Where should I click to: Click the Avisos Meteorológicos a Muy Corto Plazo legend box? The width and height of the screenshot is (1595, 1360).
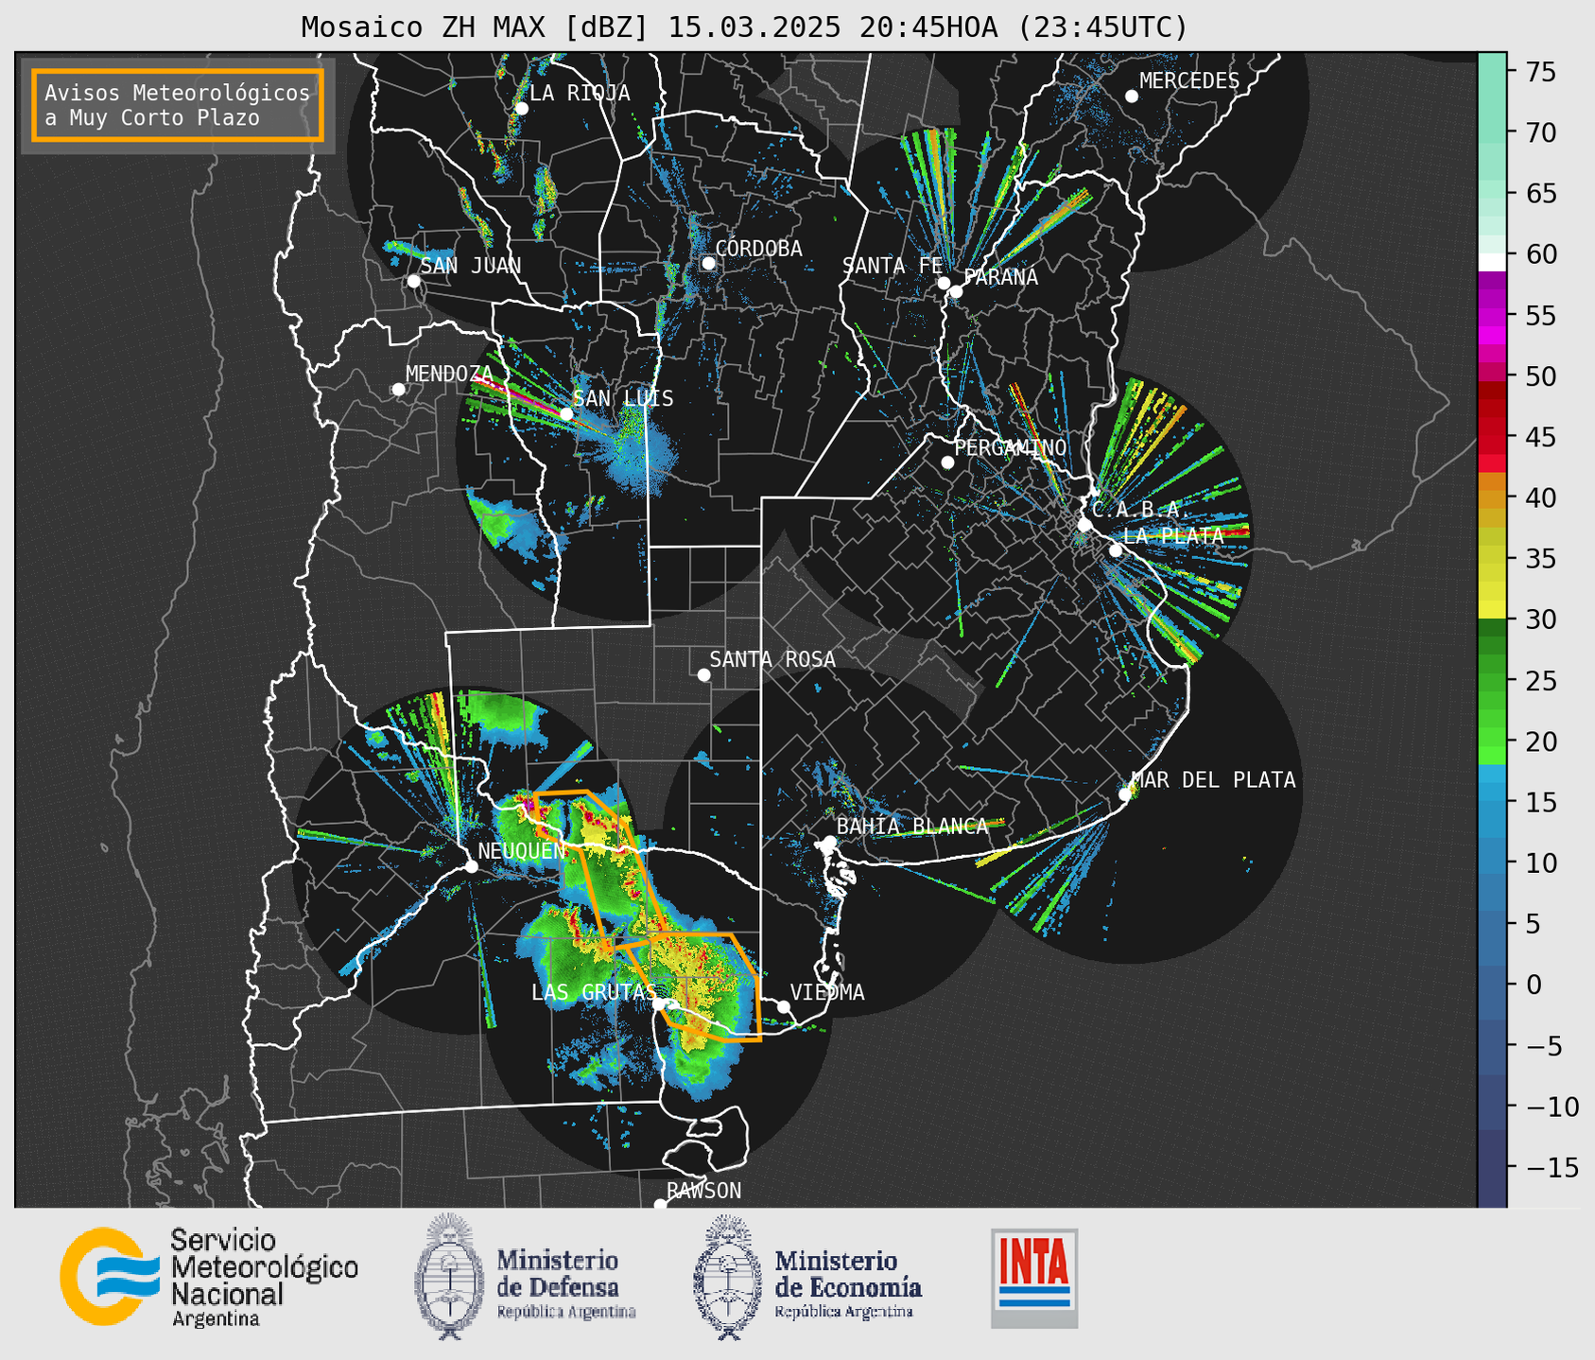[178, 105]
